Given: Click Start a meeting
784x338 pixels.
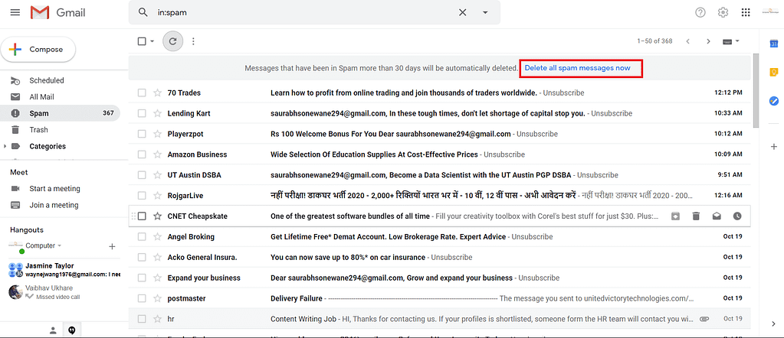Looking at the screenshot, I should click(x=54, y=189).
